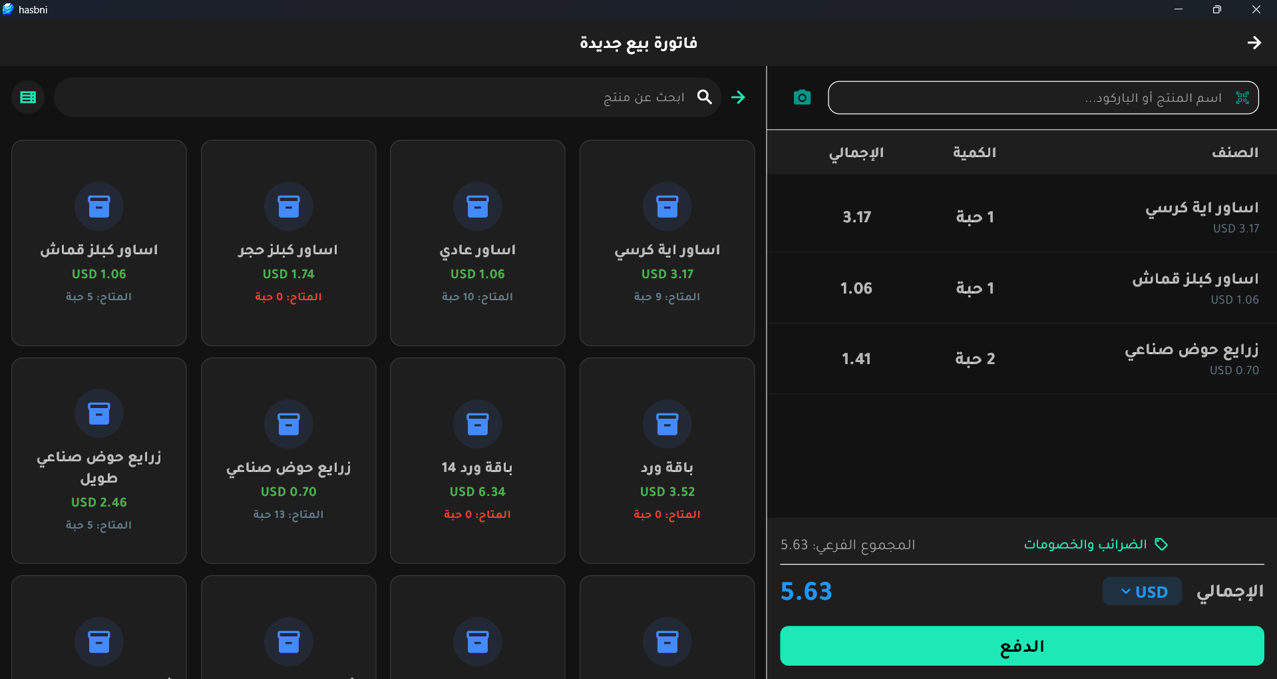Click the 1.41 total in the invoice
The height and width of the screenshot is (679, 1277).
[856, 359]
